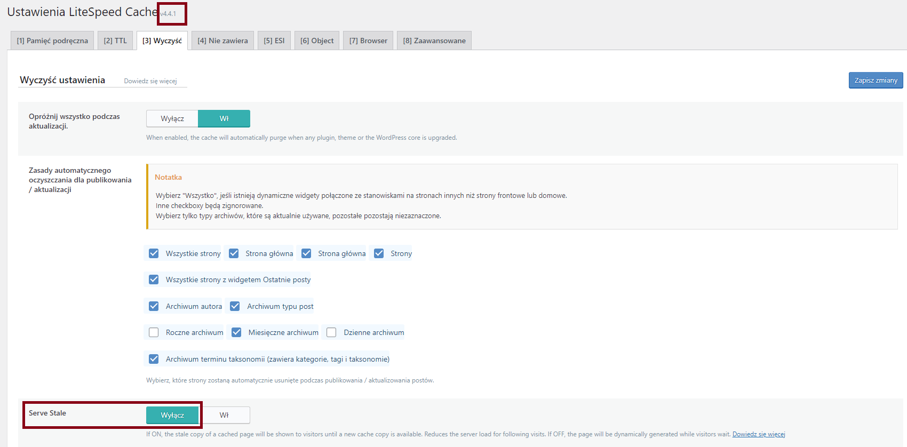The height and width of the screenshot is (447, 907).
Task: Set Opróżnij wszystko podczas aktualizacji to Wyłącz
Action: pos(172,118)
